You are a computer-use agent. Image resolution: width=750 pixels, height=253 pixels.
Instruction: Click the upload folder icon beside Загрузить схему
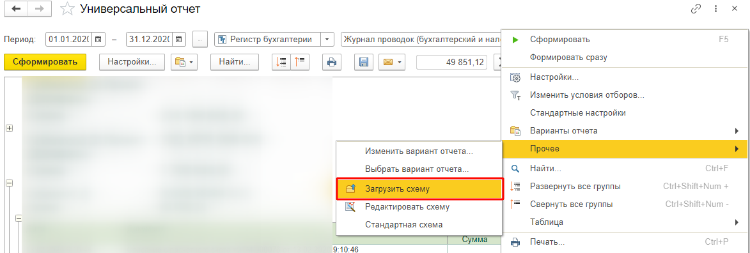pyautogui.click(x=350, y=189)
